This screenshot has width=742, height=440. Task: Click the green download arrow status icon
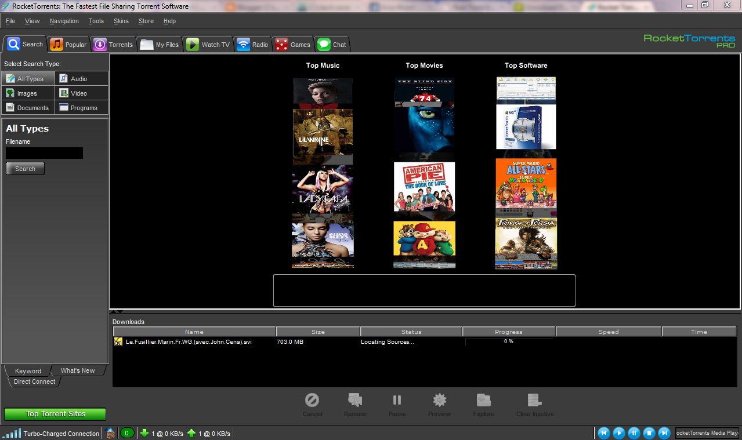point(145,433)
